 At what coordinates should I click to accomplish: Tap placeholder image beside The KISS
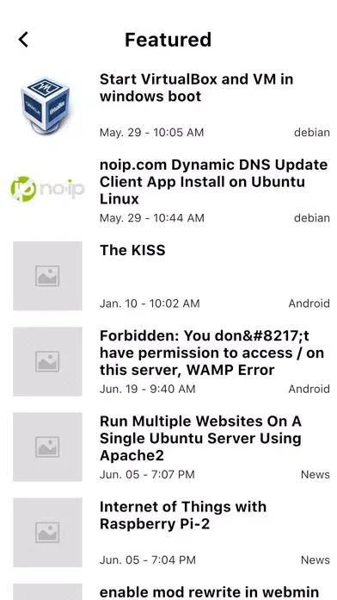(47, 276)
